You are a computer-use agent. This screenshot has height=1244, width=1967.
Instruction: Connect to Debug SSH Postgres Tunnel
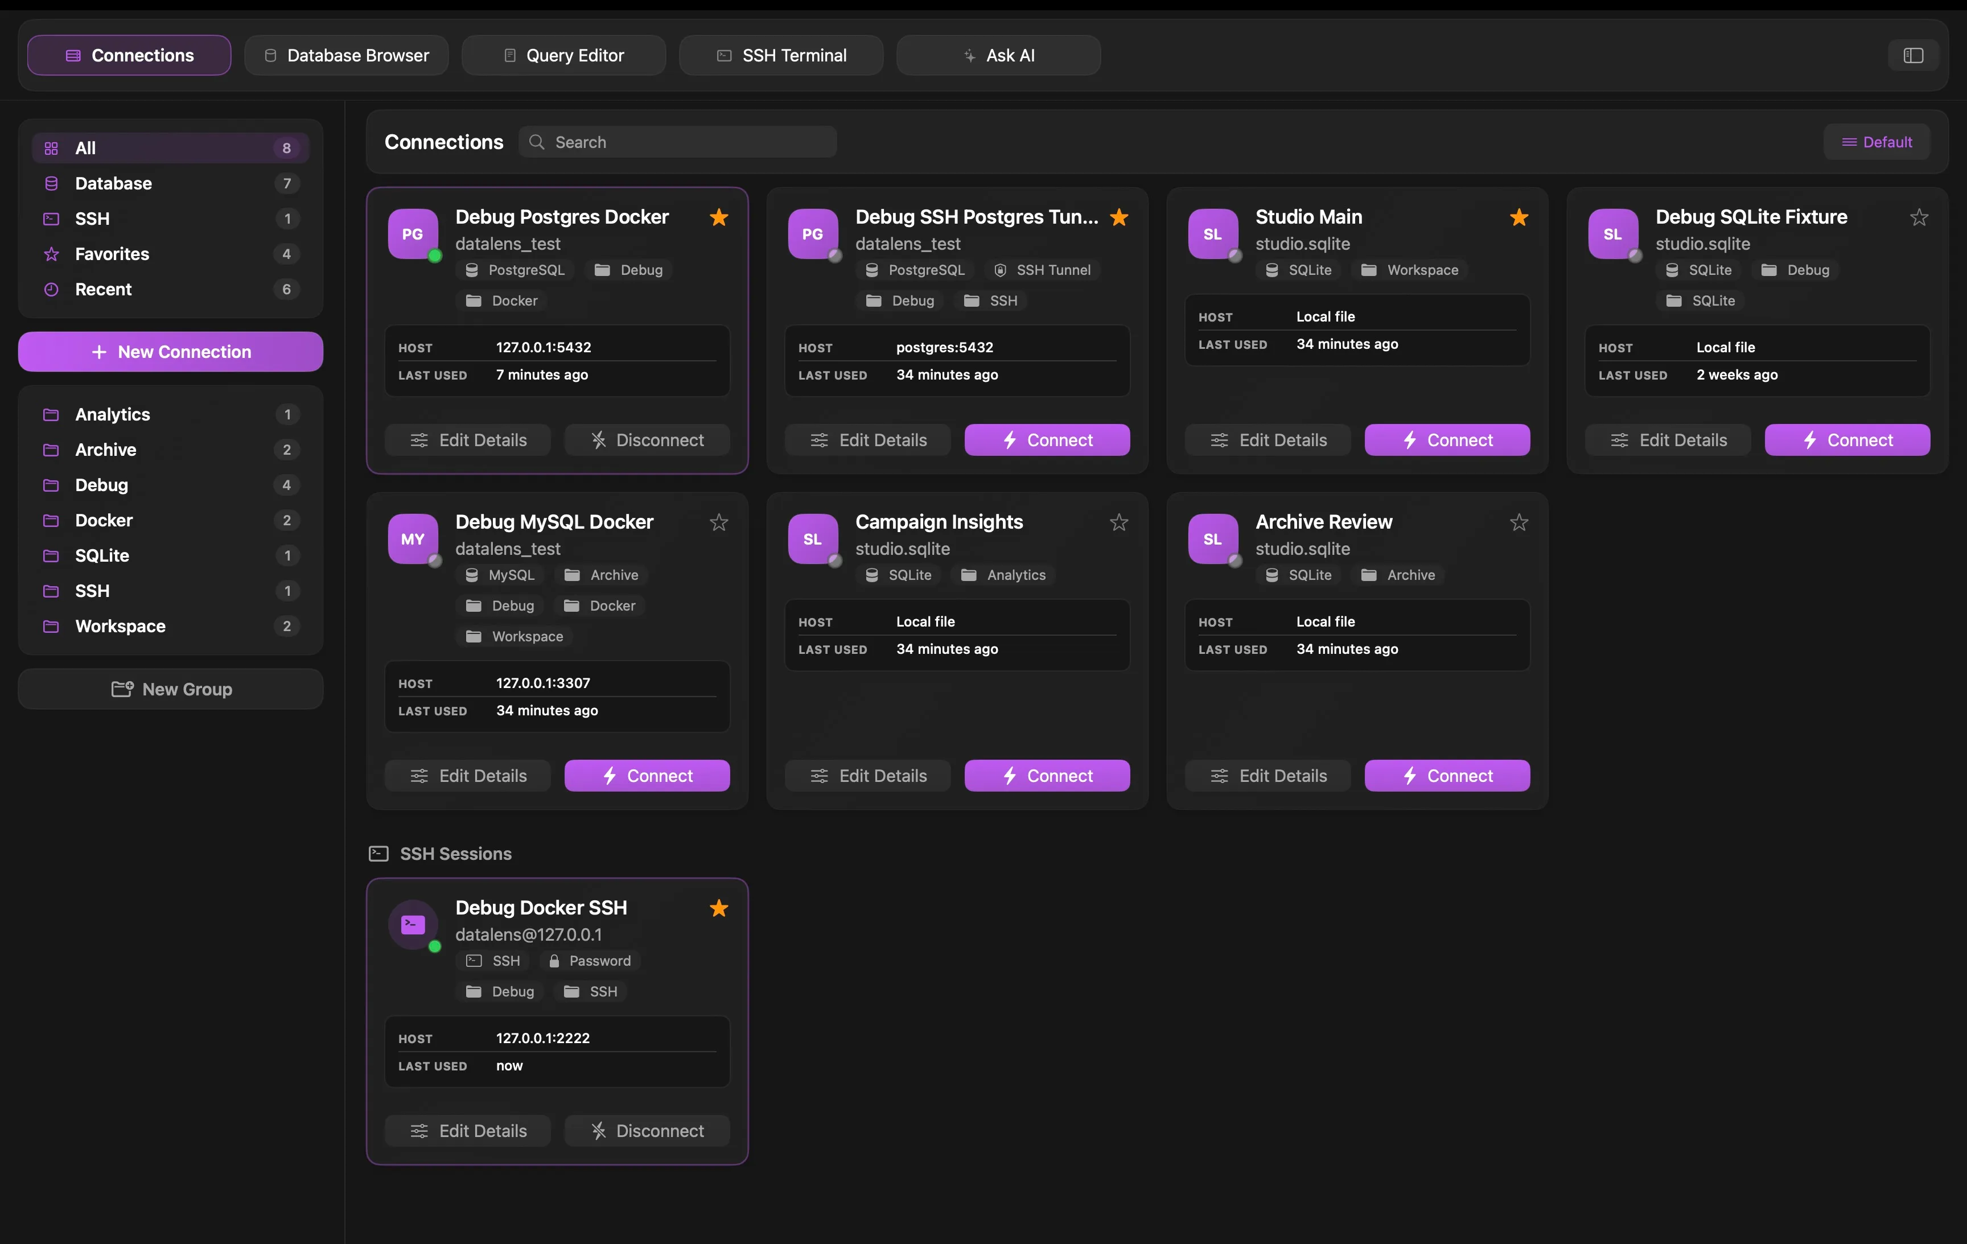coord(1047,440)
